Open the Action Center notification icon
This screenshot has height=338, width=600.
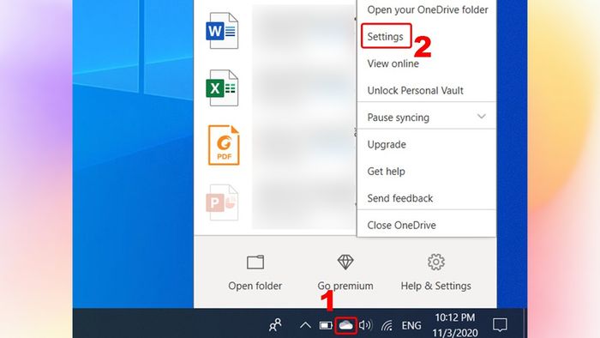coord(500,325)
